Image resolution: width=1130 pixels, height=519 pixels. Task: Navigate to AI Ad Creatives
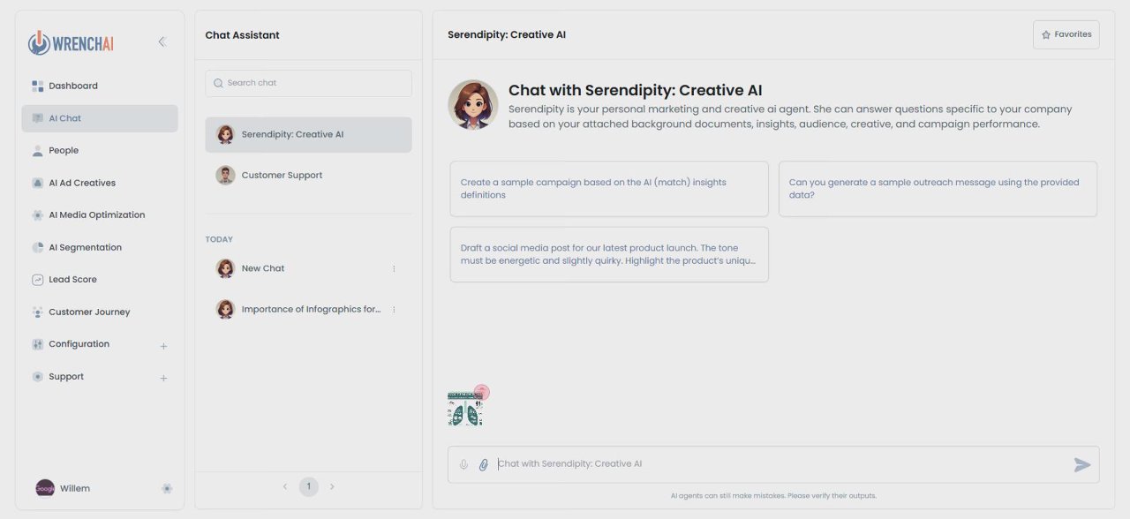(82, 183)
